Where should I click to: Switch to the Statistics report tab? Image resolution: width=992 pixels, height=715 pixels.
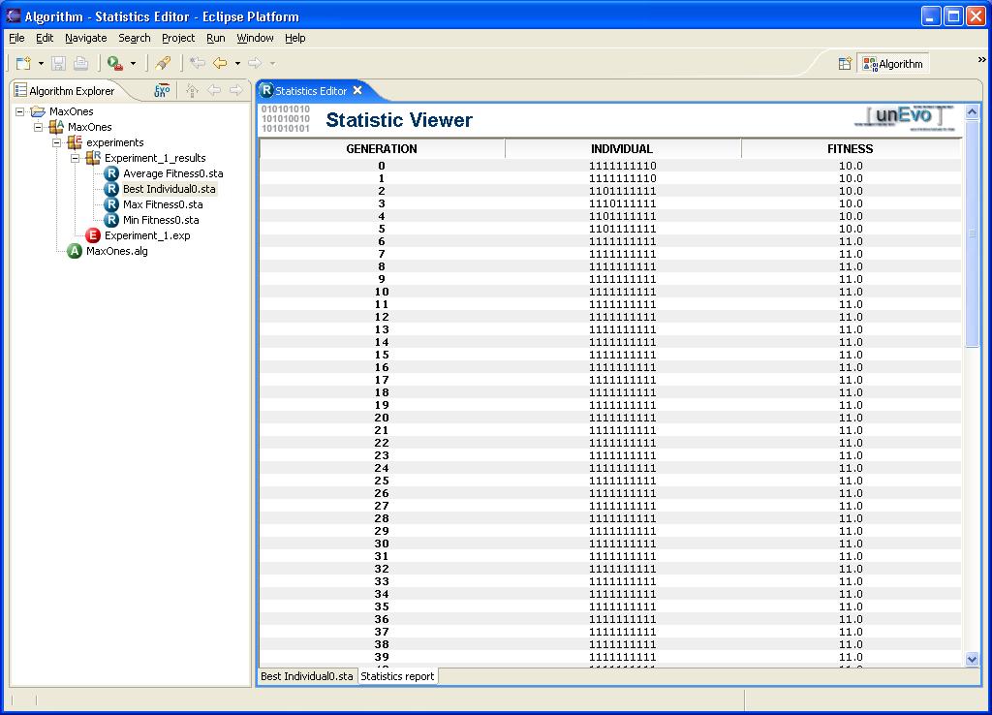point(397,676)
